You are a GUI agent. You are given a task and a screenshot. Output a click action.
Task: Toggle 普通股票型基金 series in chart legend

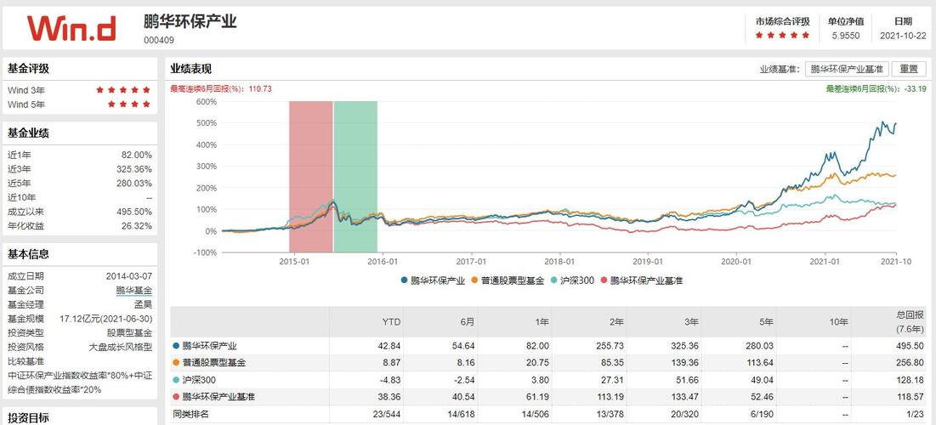pos(508,280)
